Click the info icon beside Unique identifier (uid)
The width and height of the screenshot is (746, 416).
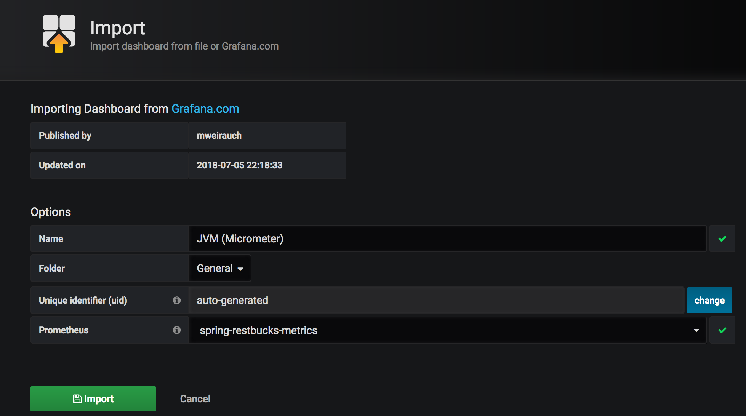click(x=177, y=300)
